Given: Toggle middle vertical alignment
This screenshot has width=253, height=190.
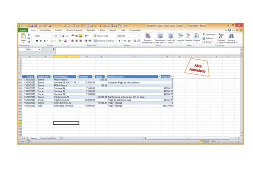Looking at the screenshot, I should (77, 36).
